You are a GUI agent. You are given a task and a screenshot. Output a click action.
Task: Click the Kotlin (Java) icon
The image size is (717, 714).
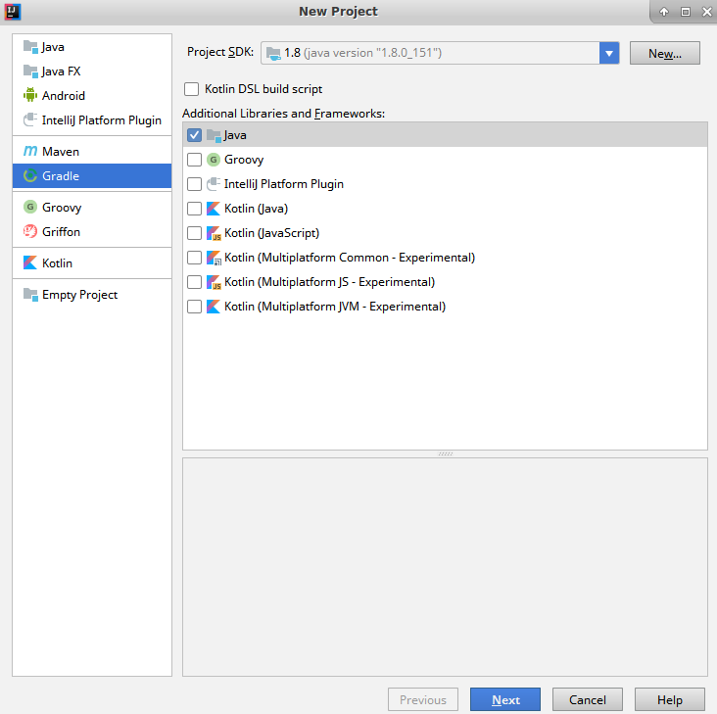point(214,209)
